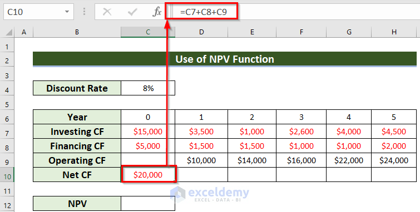This screenshot has height=212, width=420.
Task: Click the Select All corner triangle
Action: [8, 32]
